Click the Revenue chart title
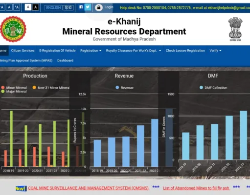 124,76
